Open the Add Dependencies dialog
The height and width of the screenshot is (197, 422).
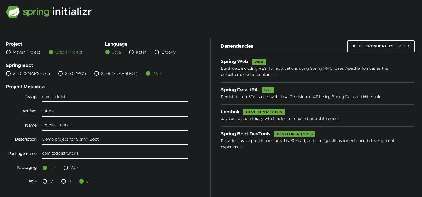point(381,46)
